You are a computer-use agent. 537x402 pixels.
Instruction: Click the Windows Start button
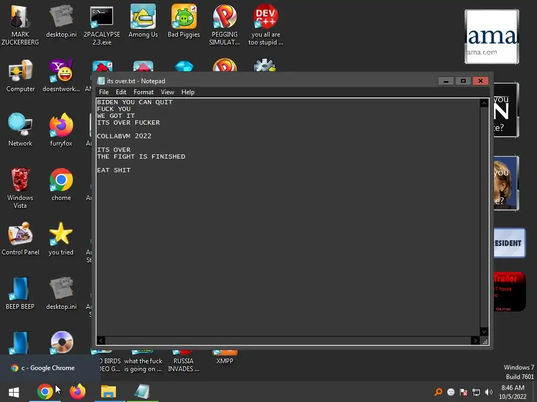(x=14, y=392)
